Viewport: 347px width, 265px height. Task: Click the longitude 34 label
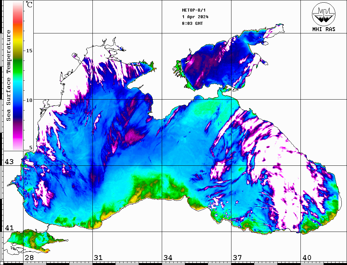pyautogui.click(x=168, y=258)
